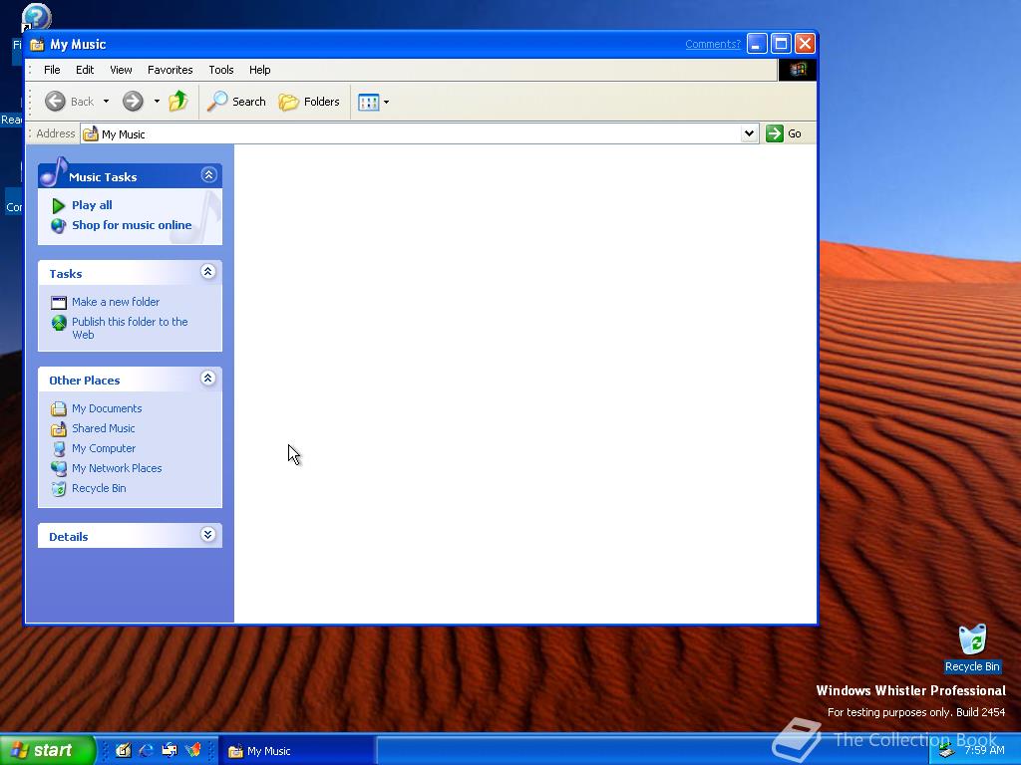Image resolution: width=1021 pixels, height=765 pixels.
Task: Collapse the Music Tasks panel
Action: (x=208, y=175)
